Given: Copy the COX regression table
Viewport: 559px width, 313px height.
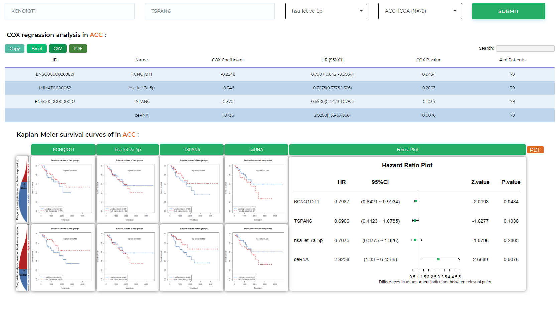Looking at the screenshot, I should (x=15, y=49).
